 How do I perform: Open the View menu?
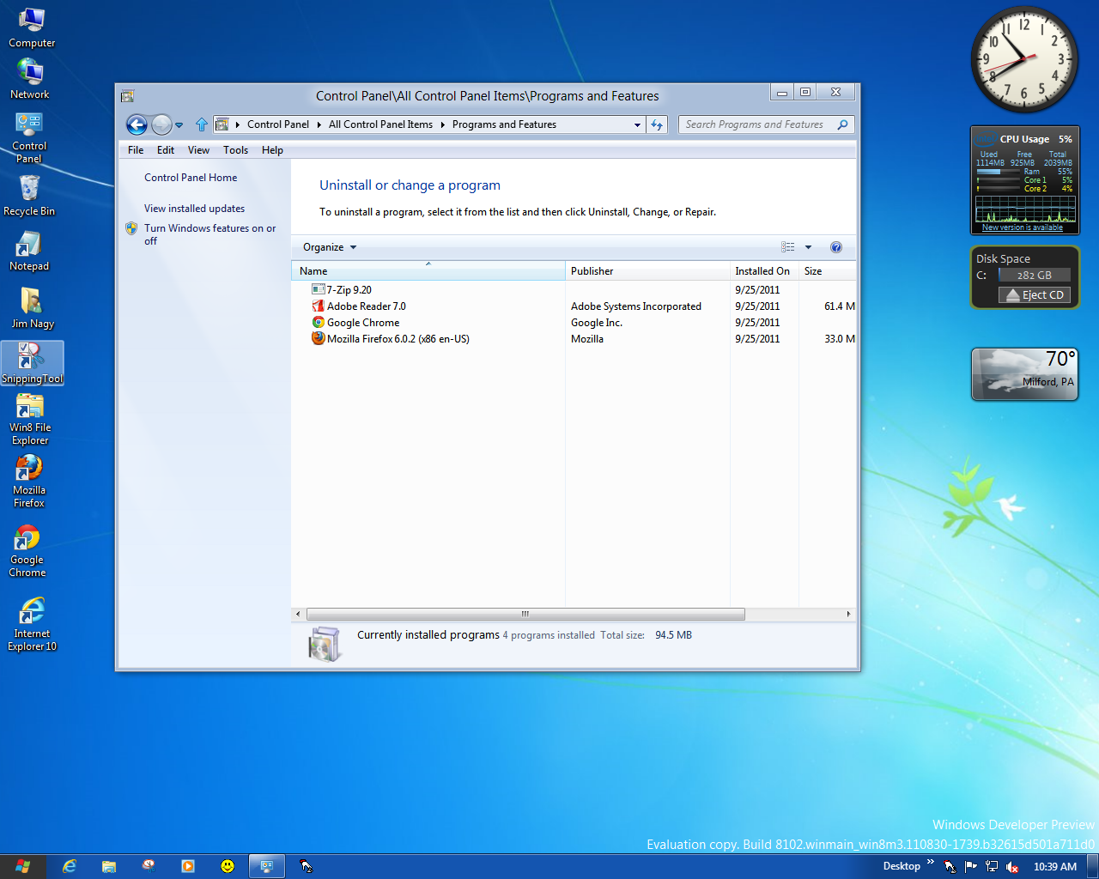[x=198, y=150]
